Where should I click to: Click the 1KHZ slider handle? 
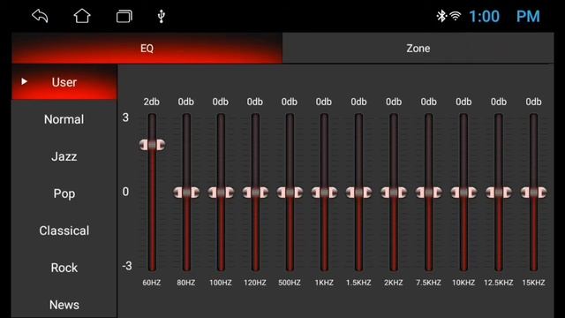tap(324, 193)
